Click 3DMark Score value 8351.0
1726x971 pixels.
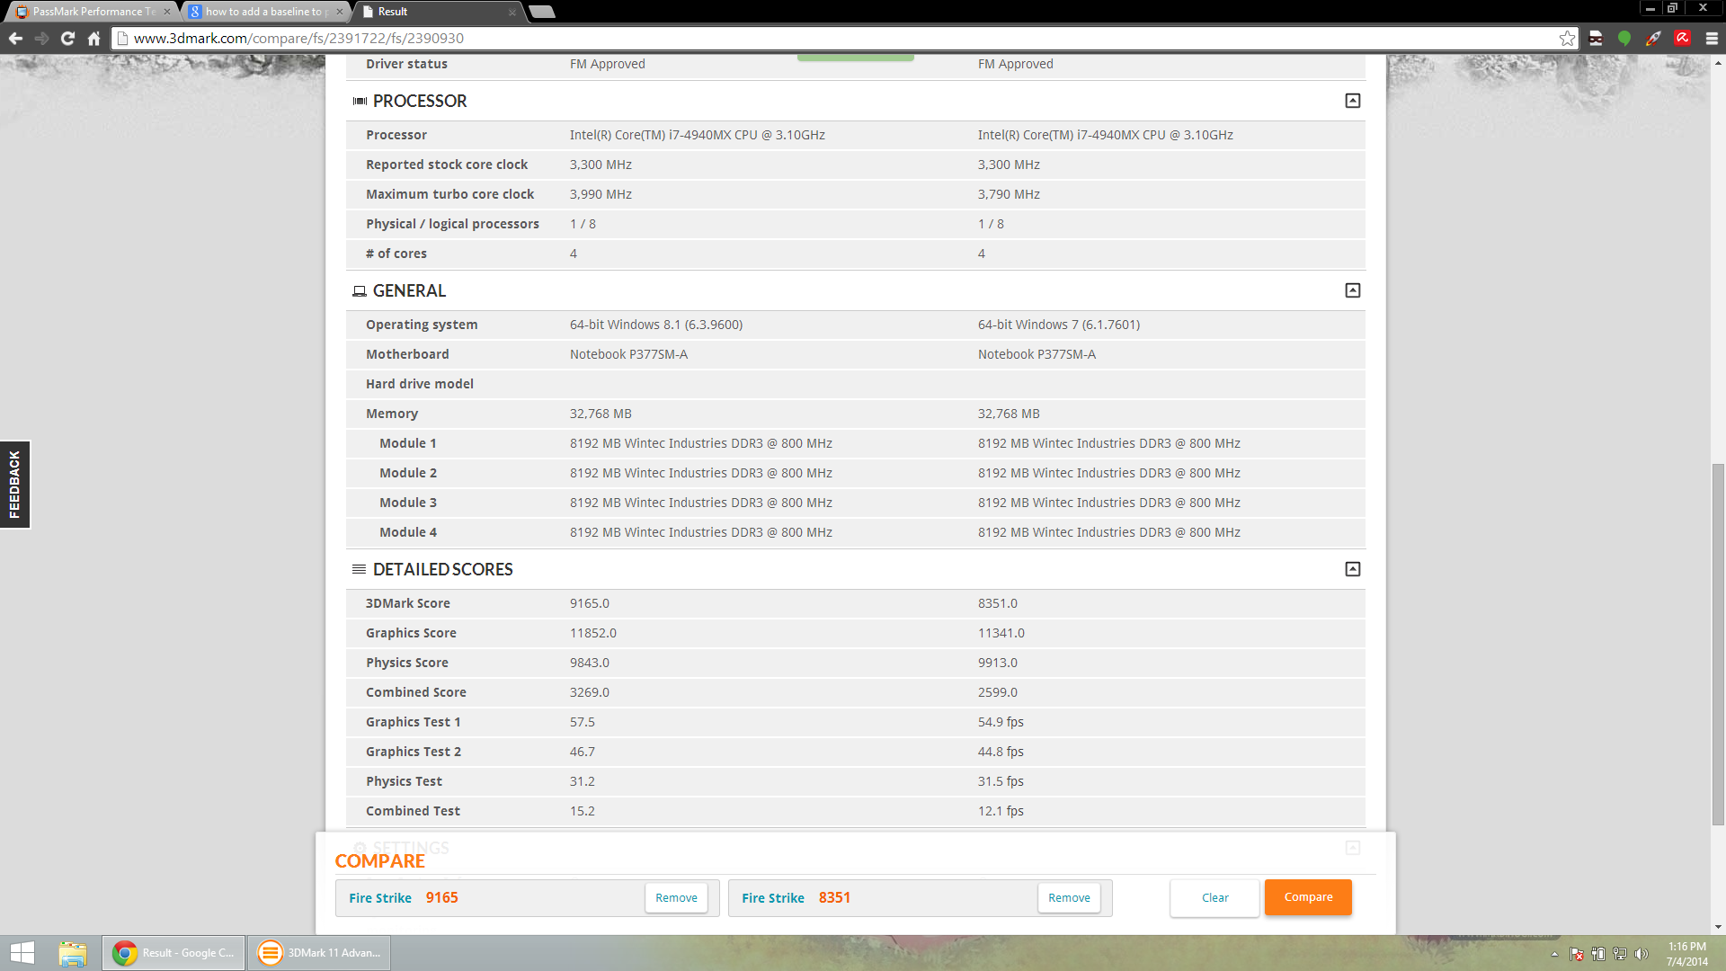(x=997, y=603)
